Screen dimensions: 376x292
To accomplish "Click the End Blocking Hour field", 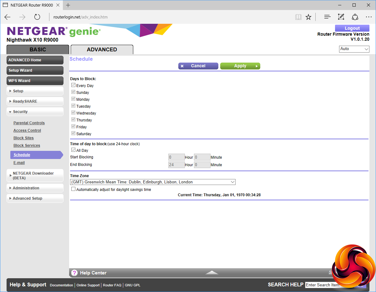I will (x=176, y=165).
